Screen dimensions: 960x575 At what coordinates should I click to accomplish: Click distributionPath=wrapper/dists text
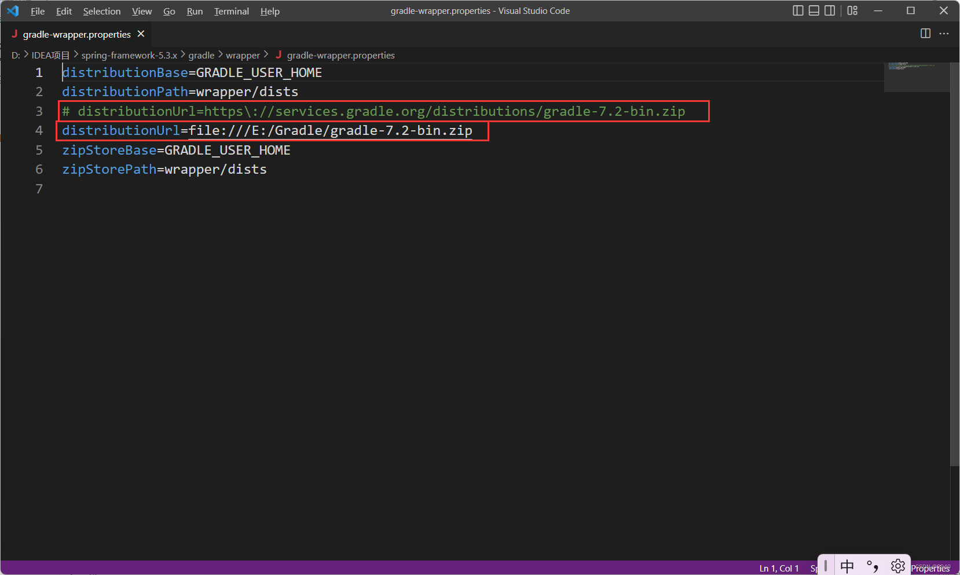[180, 91]
